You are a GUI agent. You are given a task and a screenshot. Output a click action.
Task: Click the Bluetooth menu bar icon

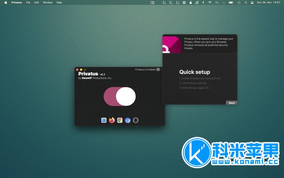(x=203, y=3)
